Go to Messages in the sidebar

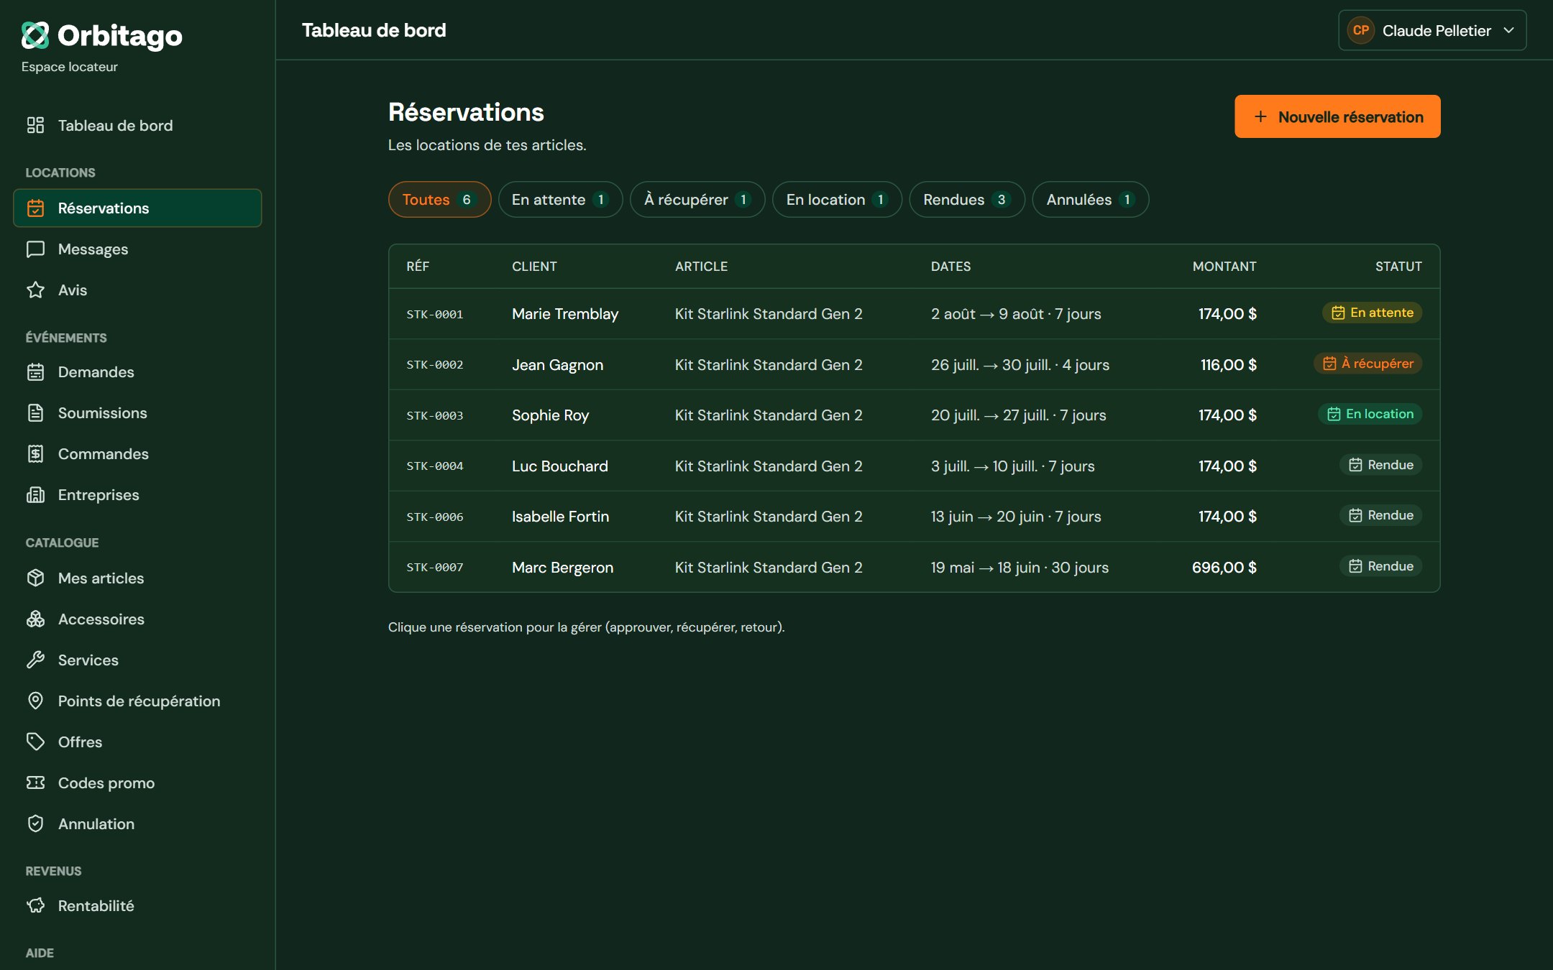pos(137,249)
